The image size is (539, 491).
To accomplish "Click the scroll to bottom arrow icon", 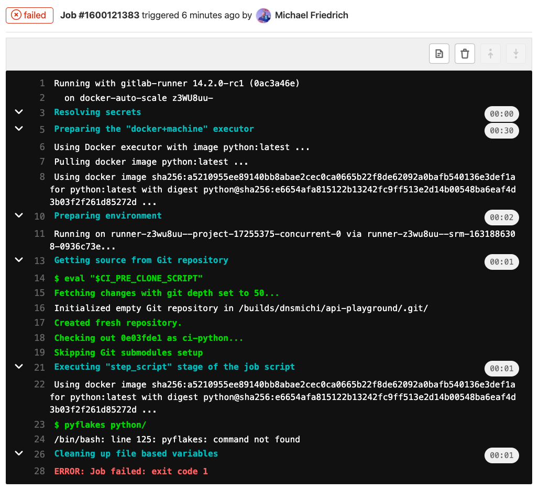I will 515,53.
